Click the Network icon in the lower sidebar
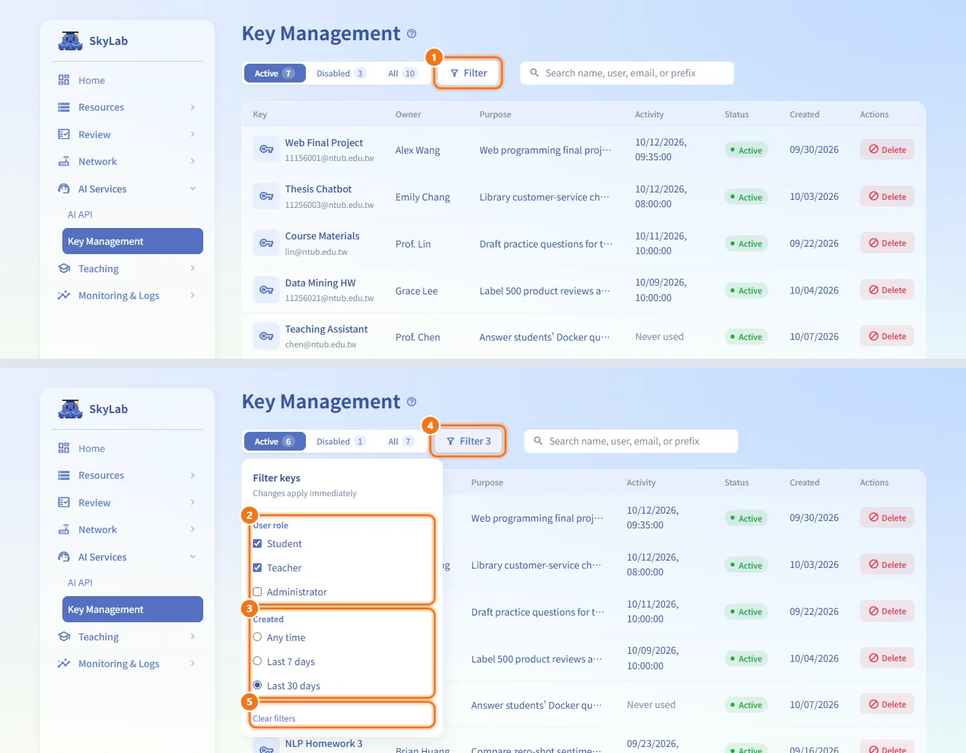This screenshot has width=966, height=753. [64, 530]
